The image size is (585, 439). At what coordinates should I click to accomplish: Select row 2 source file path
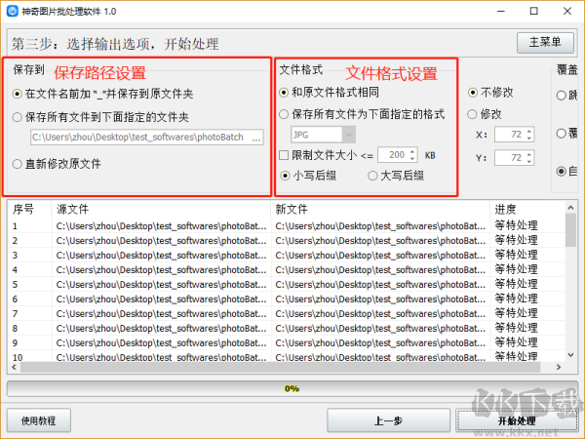click(161, 241)
